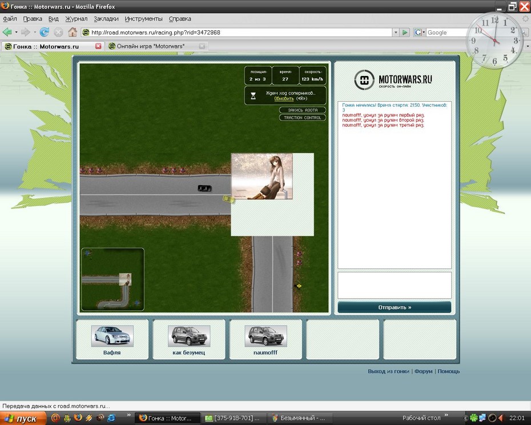Screen dimensions: 531x425
Task: Click the anime girl image over the track
Action: coord(262,177)
